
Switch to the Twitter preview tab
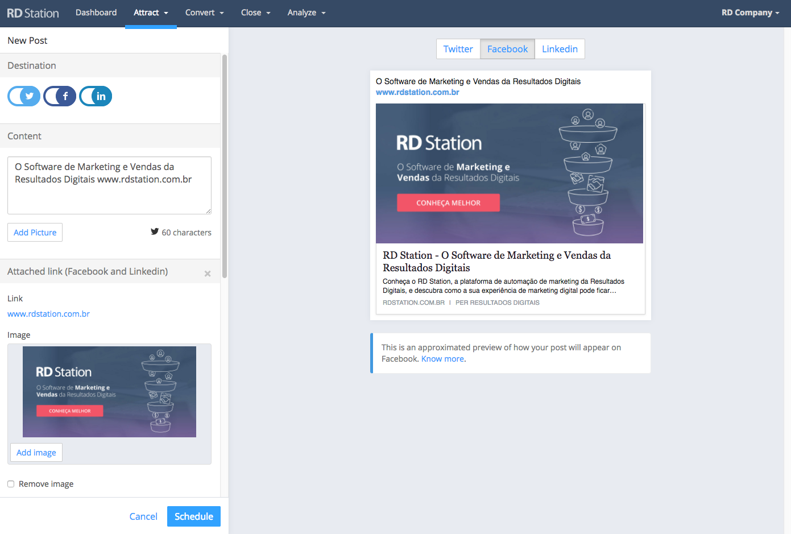coord(458,49)
